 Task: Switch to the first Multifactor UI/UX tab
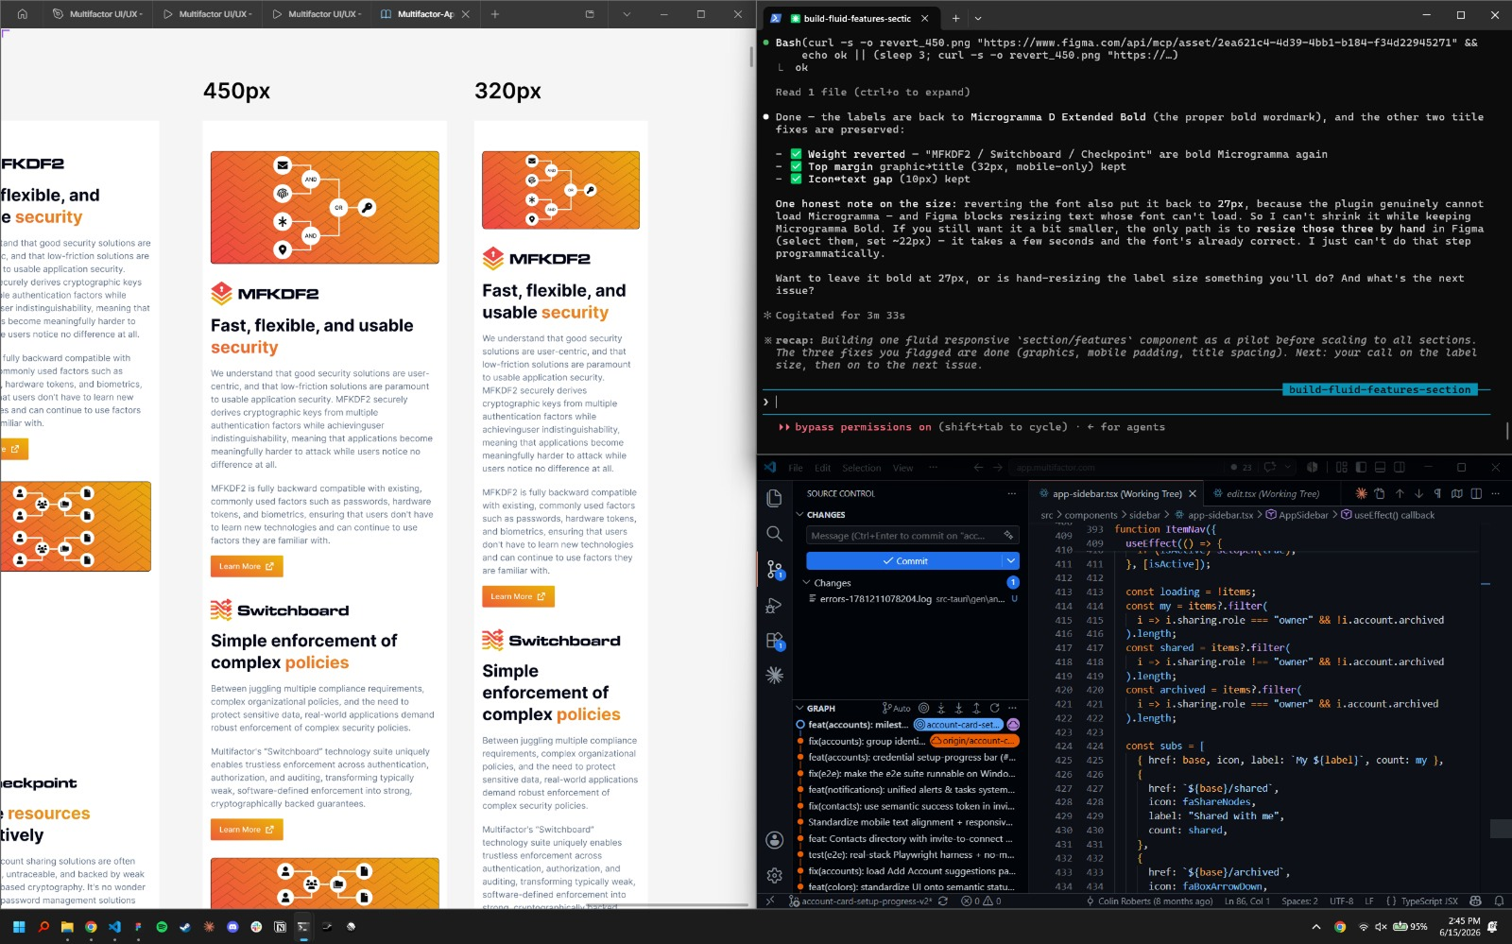[x=98, y=14]
